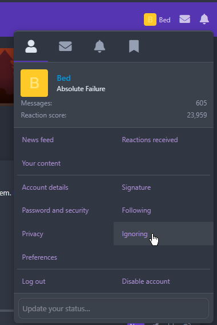Click the large yellow B profile avatar

coord(34,83)
